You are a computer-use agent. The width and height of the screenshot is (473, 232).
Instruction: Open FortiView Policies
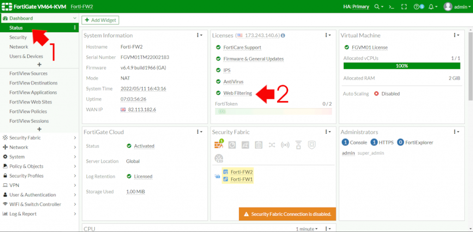28,112
